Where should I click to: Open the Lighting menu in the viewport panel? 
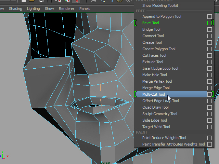[33, 9]
